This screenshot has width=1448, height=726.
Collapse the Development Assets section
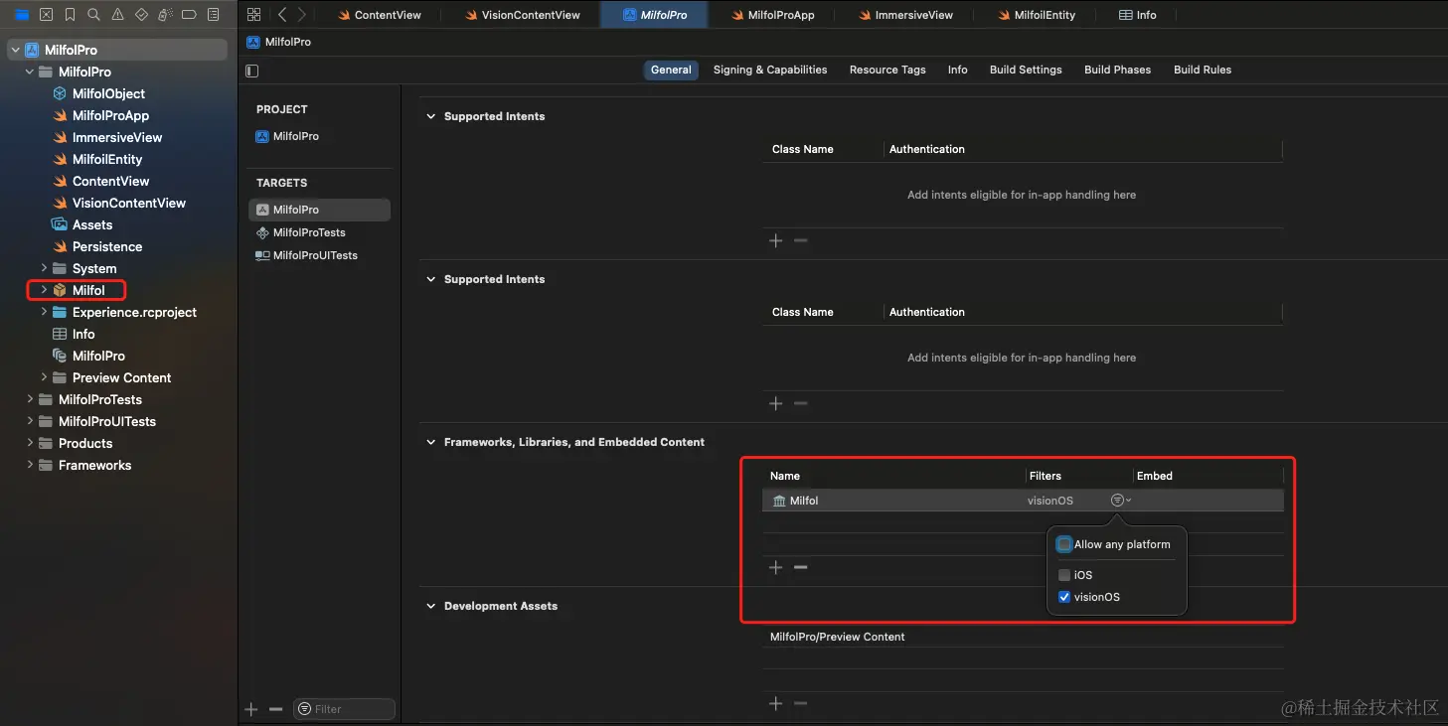tap(431, 606)
